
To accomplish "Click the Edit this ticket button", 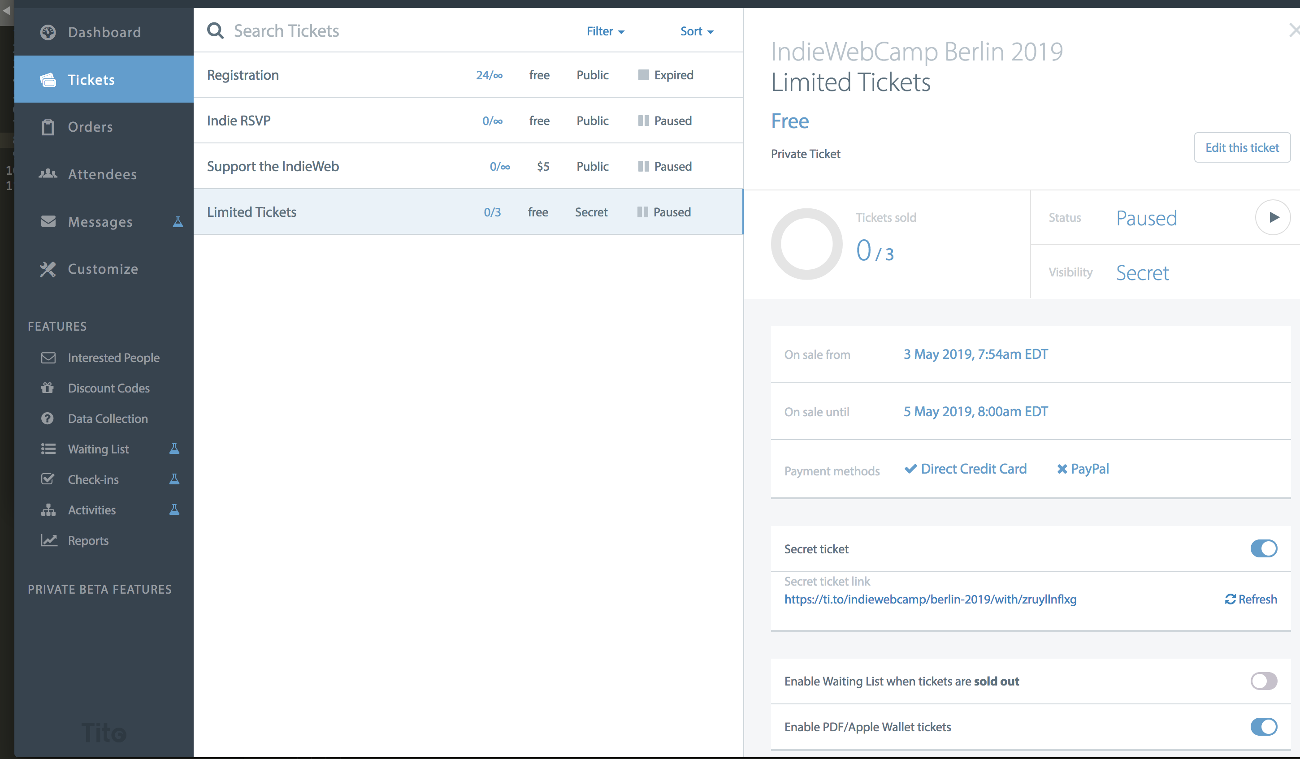I will [x=1242, y=147].
